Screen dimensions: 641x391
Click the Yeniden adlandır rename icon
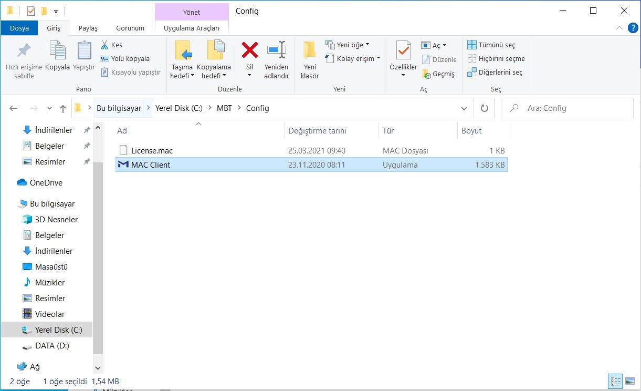(x=276, y=50)
